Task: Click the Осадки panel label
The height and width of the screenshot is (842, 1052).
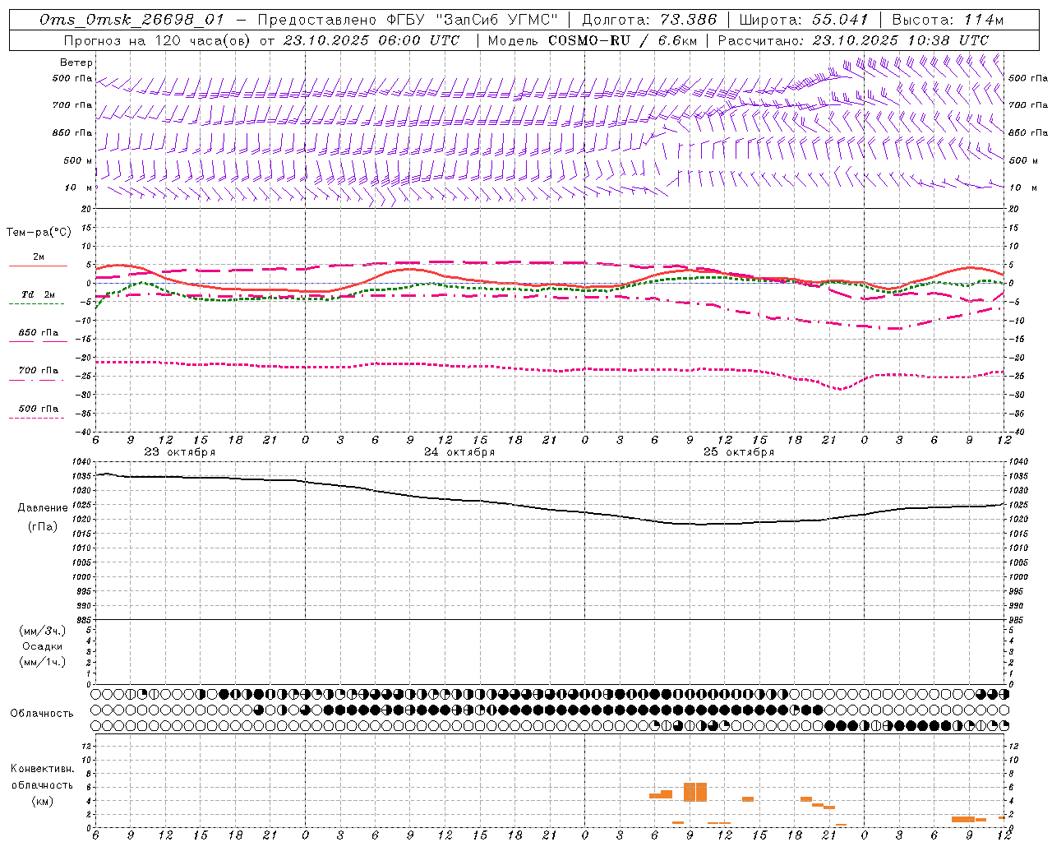Action: 42,646
